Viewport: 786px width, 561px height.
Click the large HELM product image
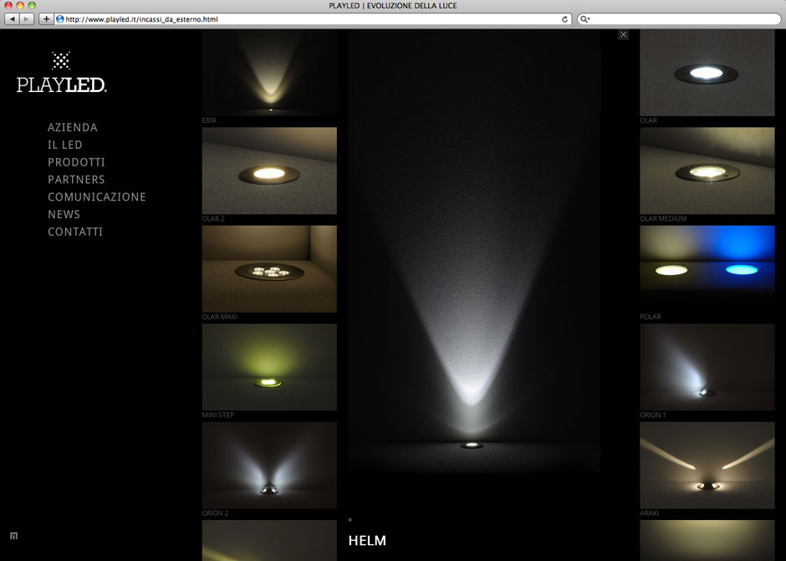474,251
